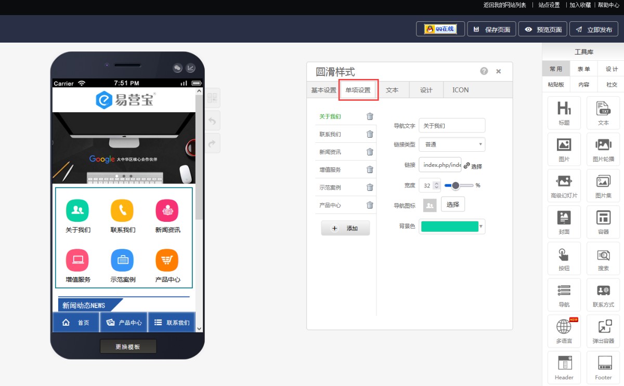Switch to the 基本设置 tab
624x386 pixels.
pos(323,90)
